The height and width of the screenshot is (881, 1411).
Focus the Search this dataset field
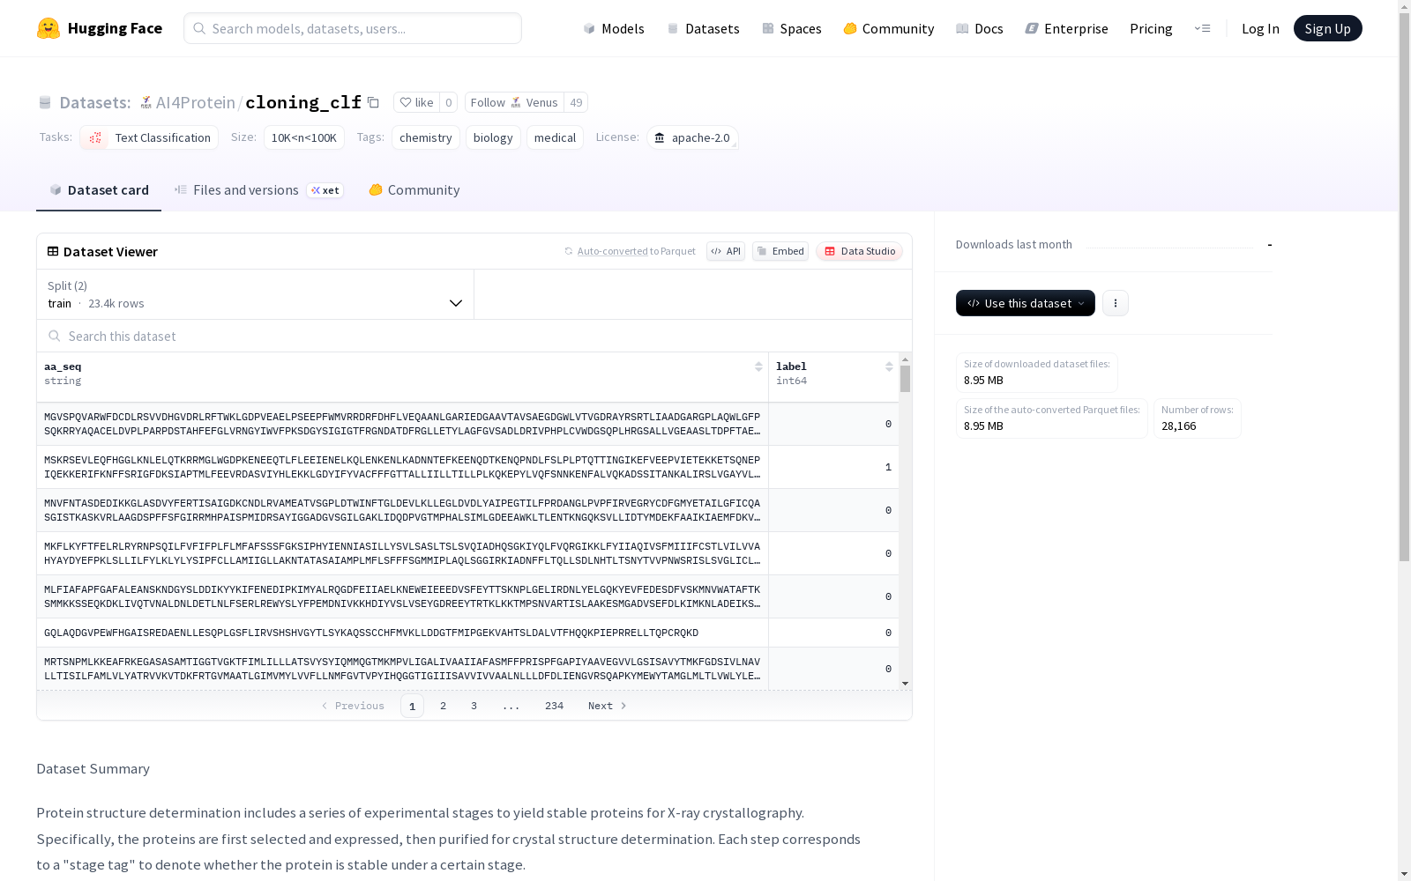tap(474, 336)
